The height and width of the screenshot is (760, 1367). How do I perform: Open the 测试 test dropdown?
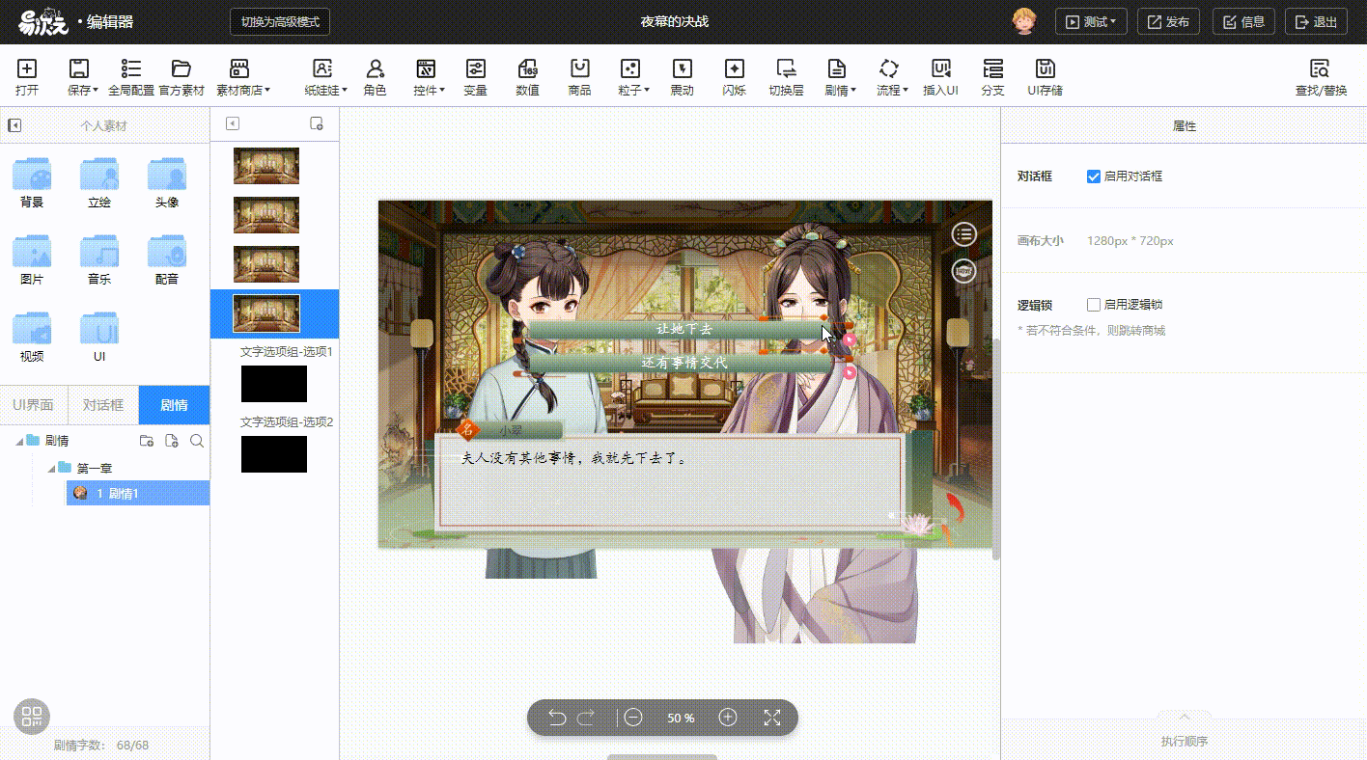[1090, 20]
